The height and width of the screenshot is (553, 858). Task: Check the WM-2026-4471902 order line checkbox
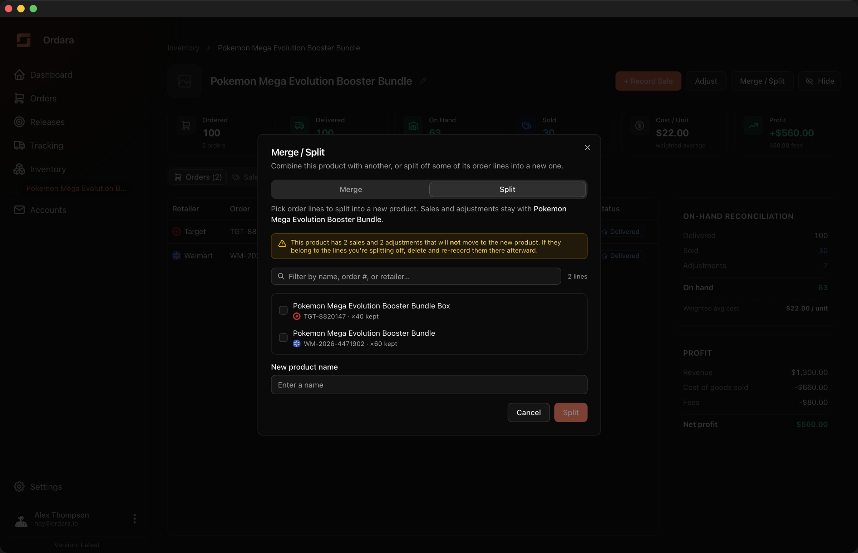click(x=283, y=337)
